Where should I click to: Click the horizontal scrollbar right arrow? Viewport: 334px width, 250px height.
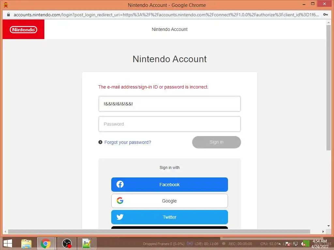[x=323, y=231]
